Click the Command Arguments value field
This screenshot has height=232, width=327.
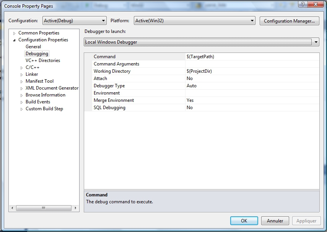point(252,64)
